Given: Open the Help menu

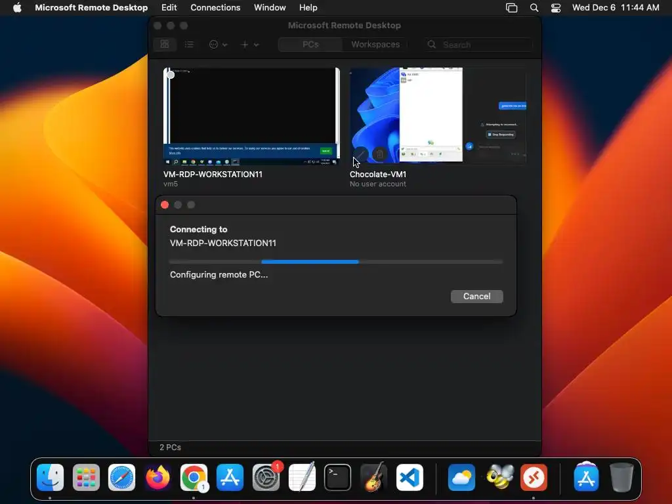Looking at the screenshot, I should pyautogui.click(x=308, y=8).
